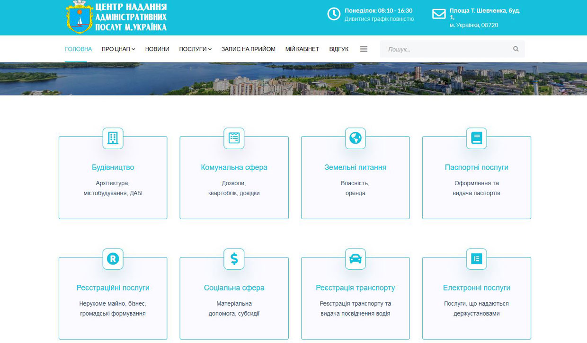Click the car icon for Реєстрація транспорту

point(355,259)
